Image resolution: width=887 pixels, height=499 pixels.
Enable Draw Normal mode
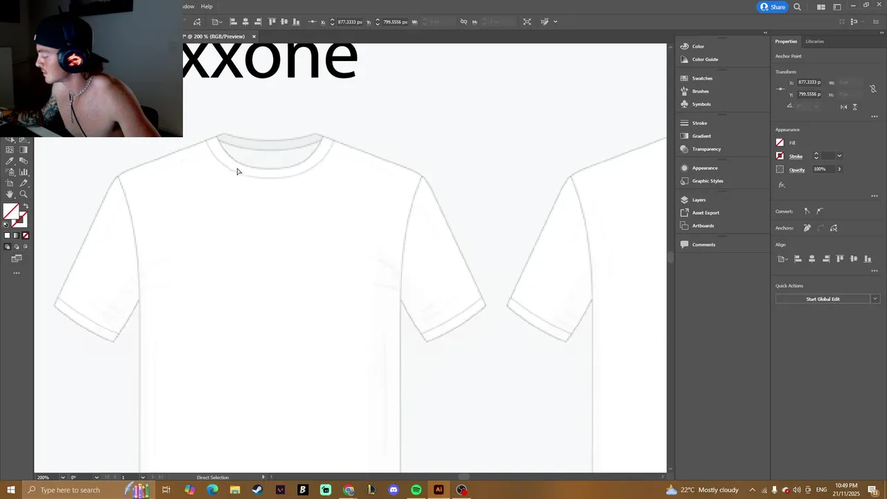click(x=8, y=247)
